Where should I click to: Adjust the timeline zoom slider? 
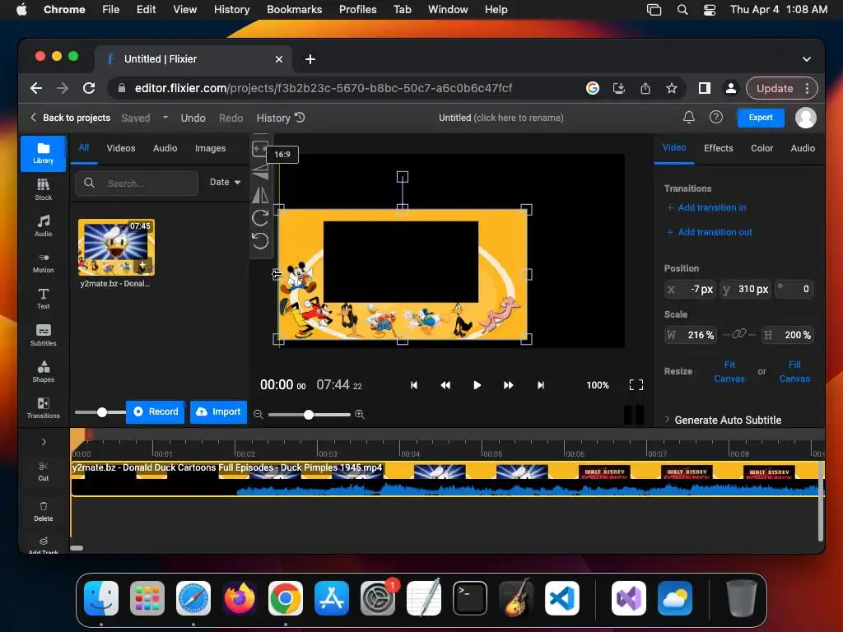309,415
